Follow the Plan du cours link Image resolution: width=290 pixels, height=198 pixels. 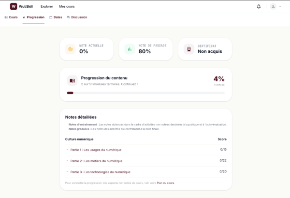coord(165,183)
